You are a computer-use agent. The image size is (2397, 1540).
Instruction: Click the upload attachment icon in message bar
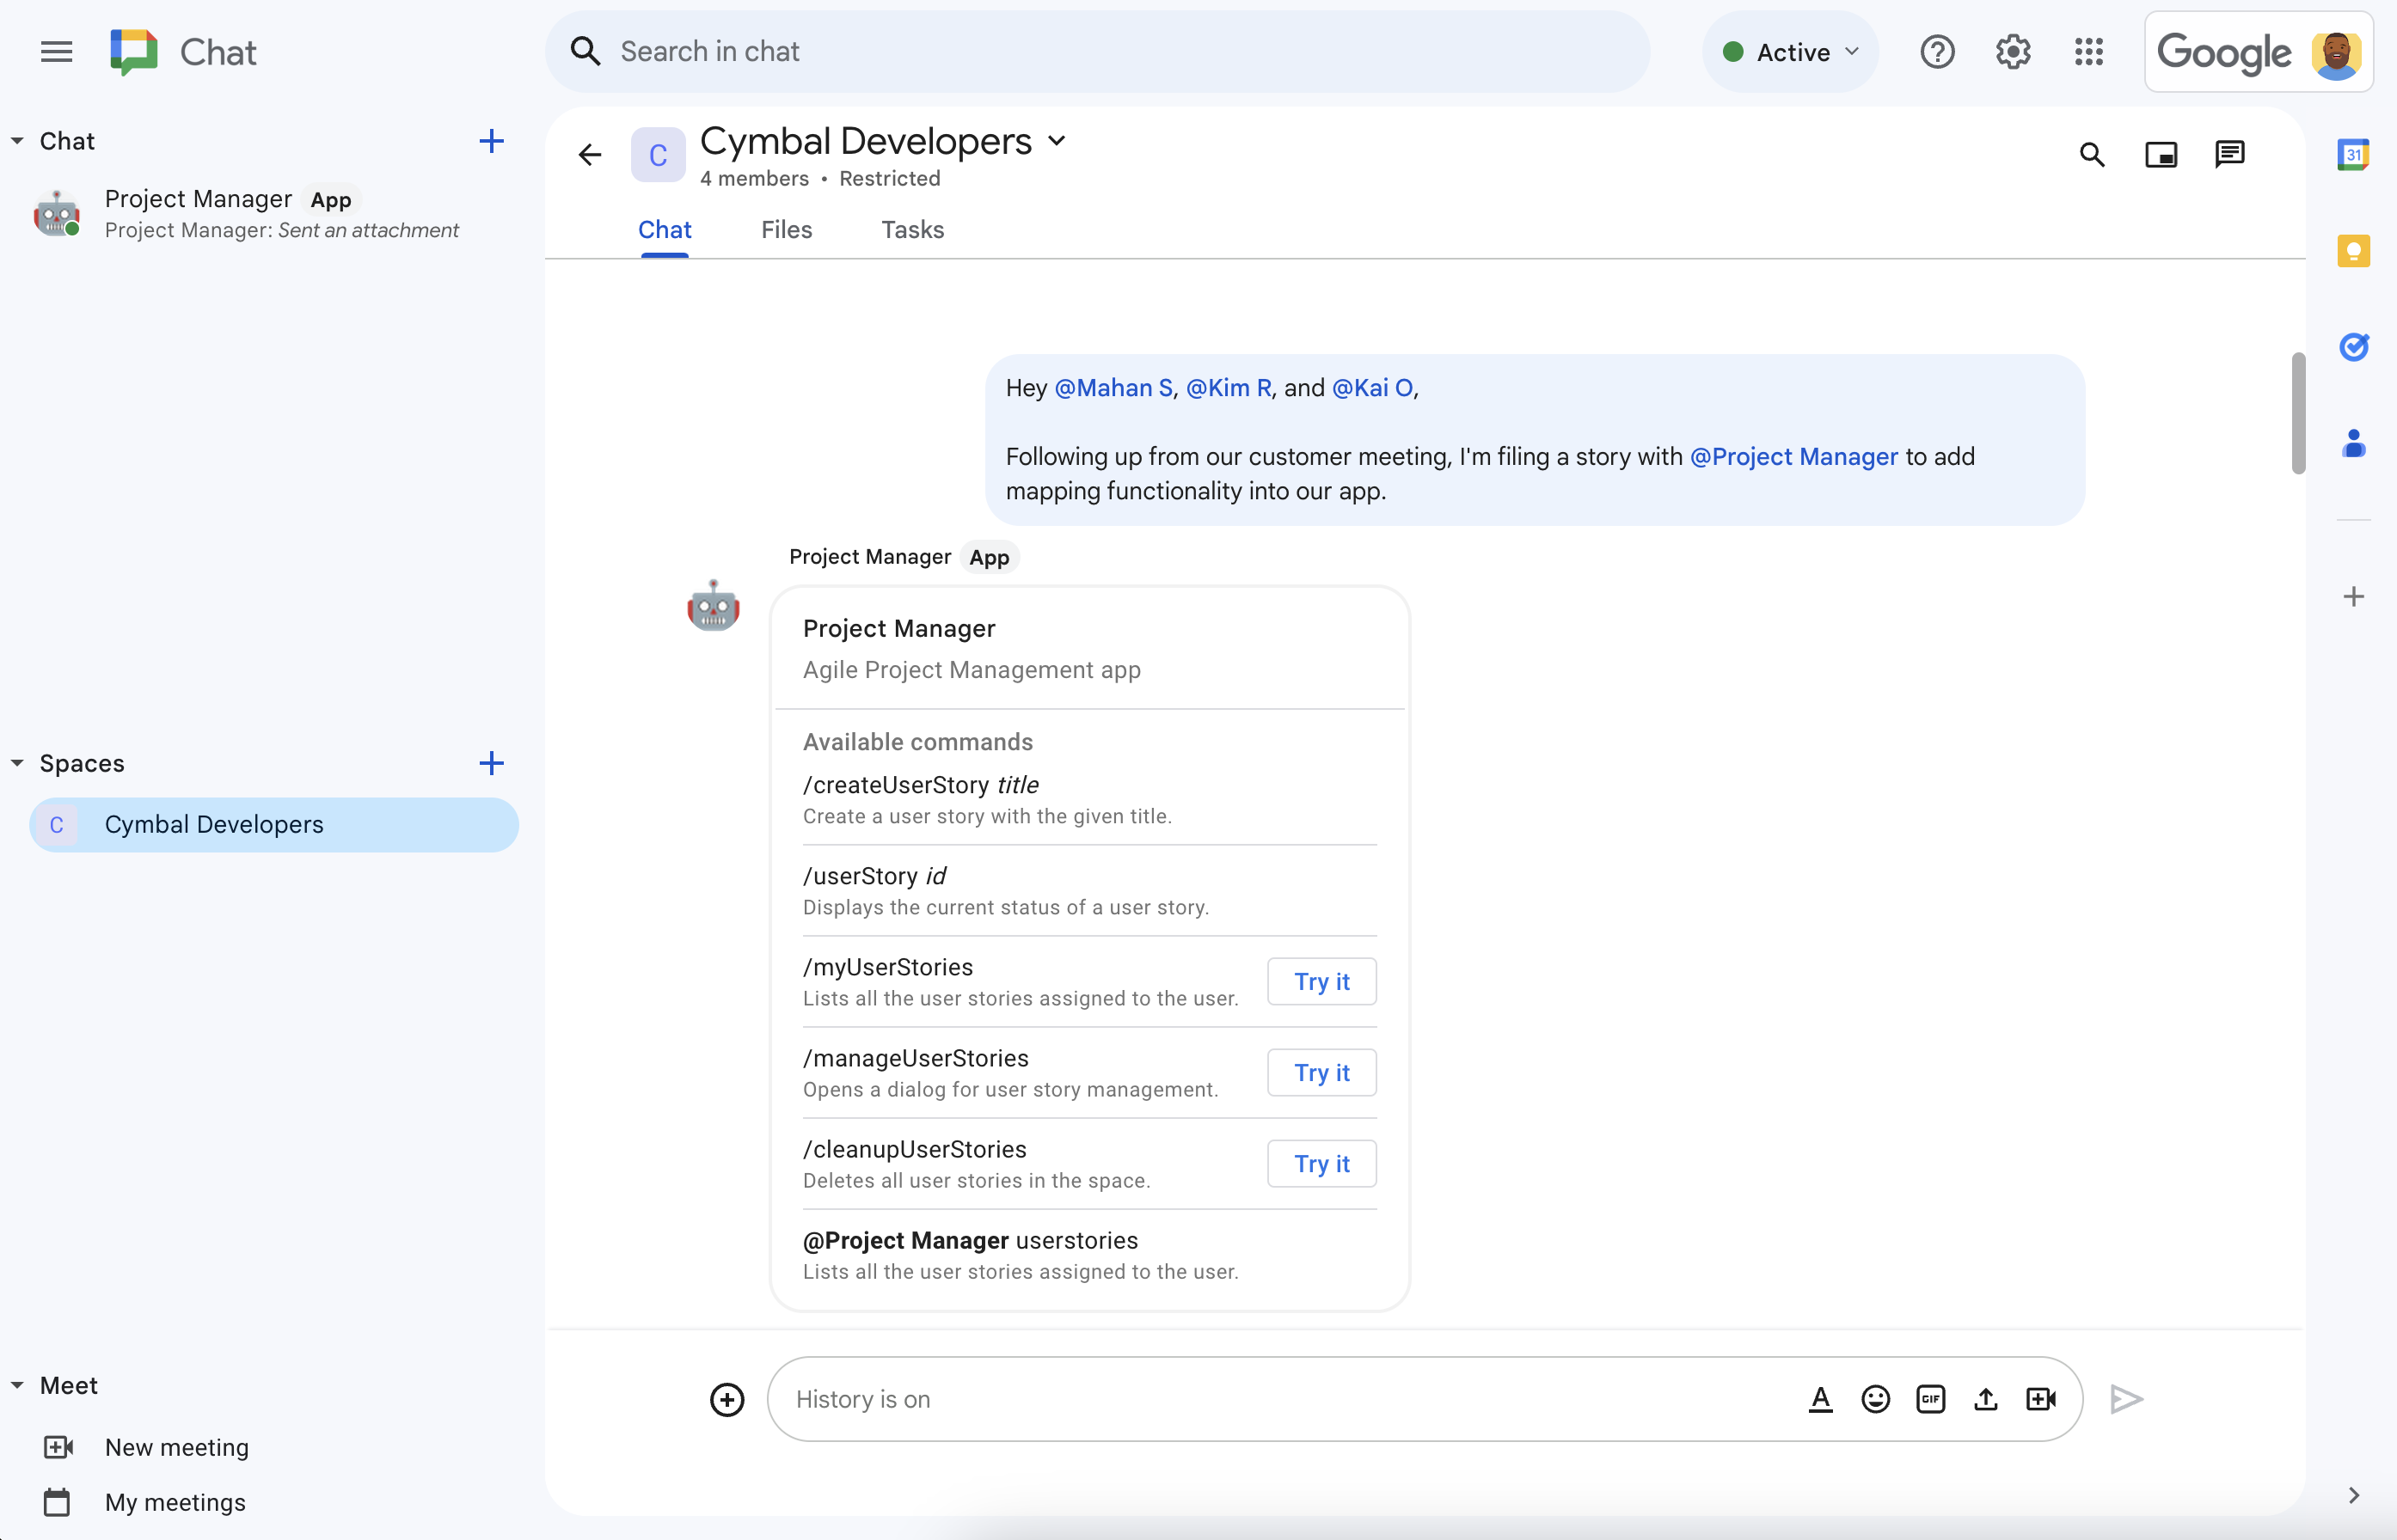click(x=1984, y=1396)
